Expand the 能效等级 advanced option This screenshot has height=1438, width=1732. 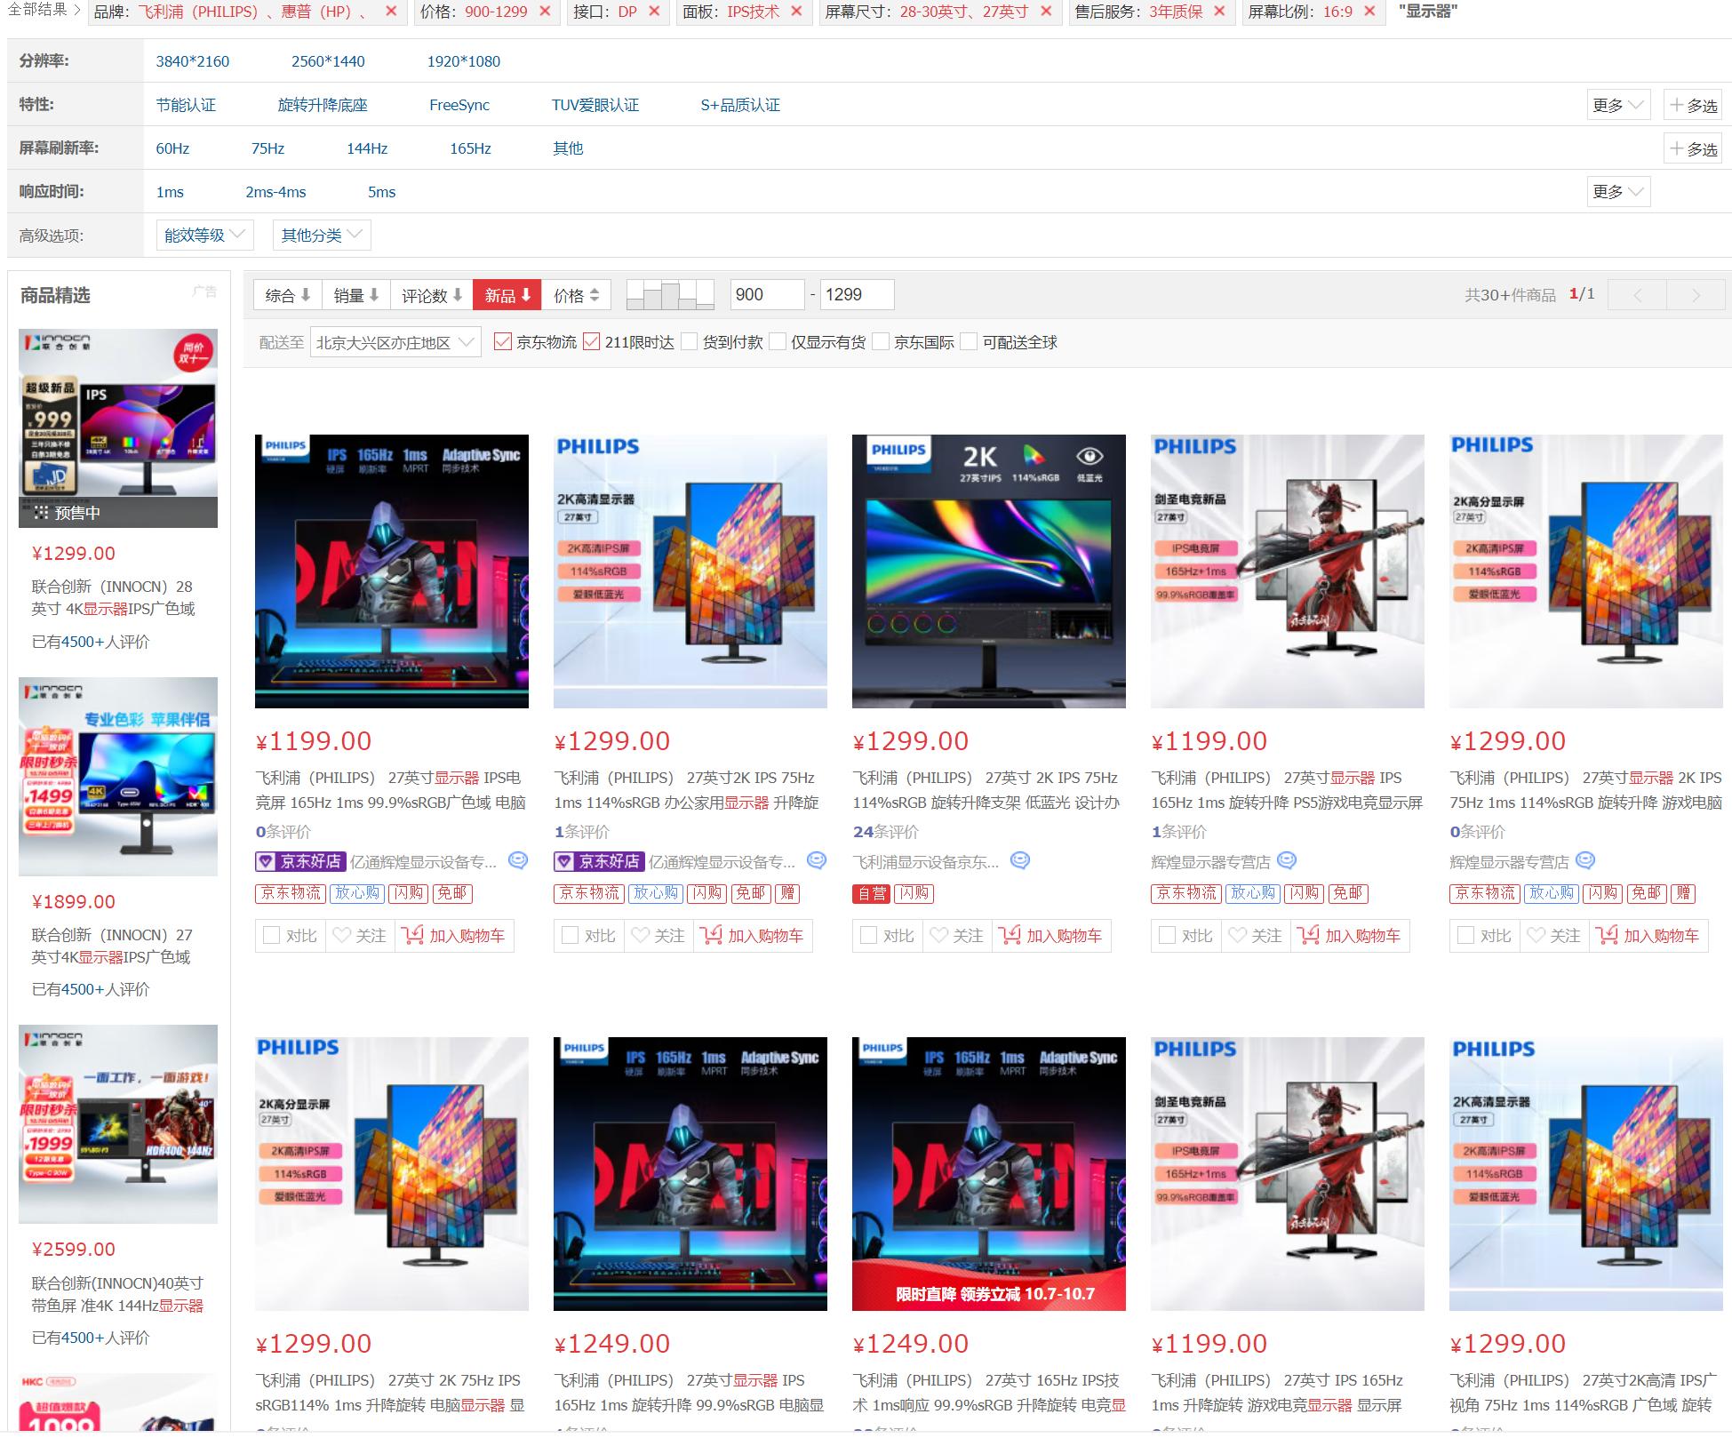coord(204,235)
